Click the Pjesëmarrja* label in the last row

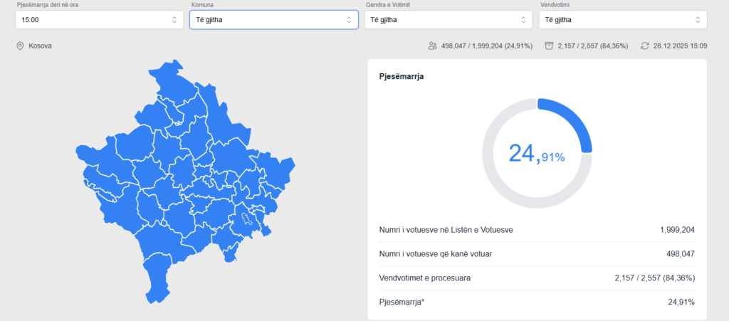402,302
